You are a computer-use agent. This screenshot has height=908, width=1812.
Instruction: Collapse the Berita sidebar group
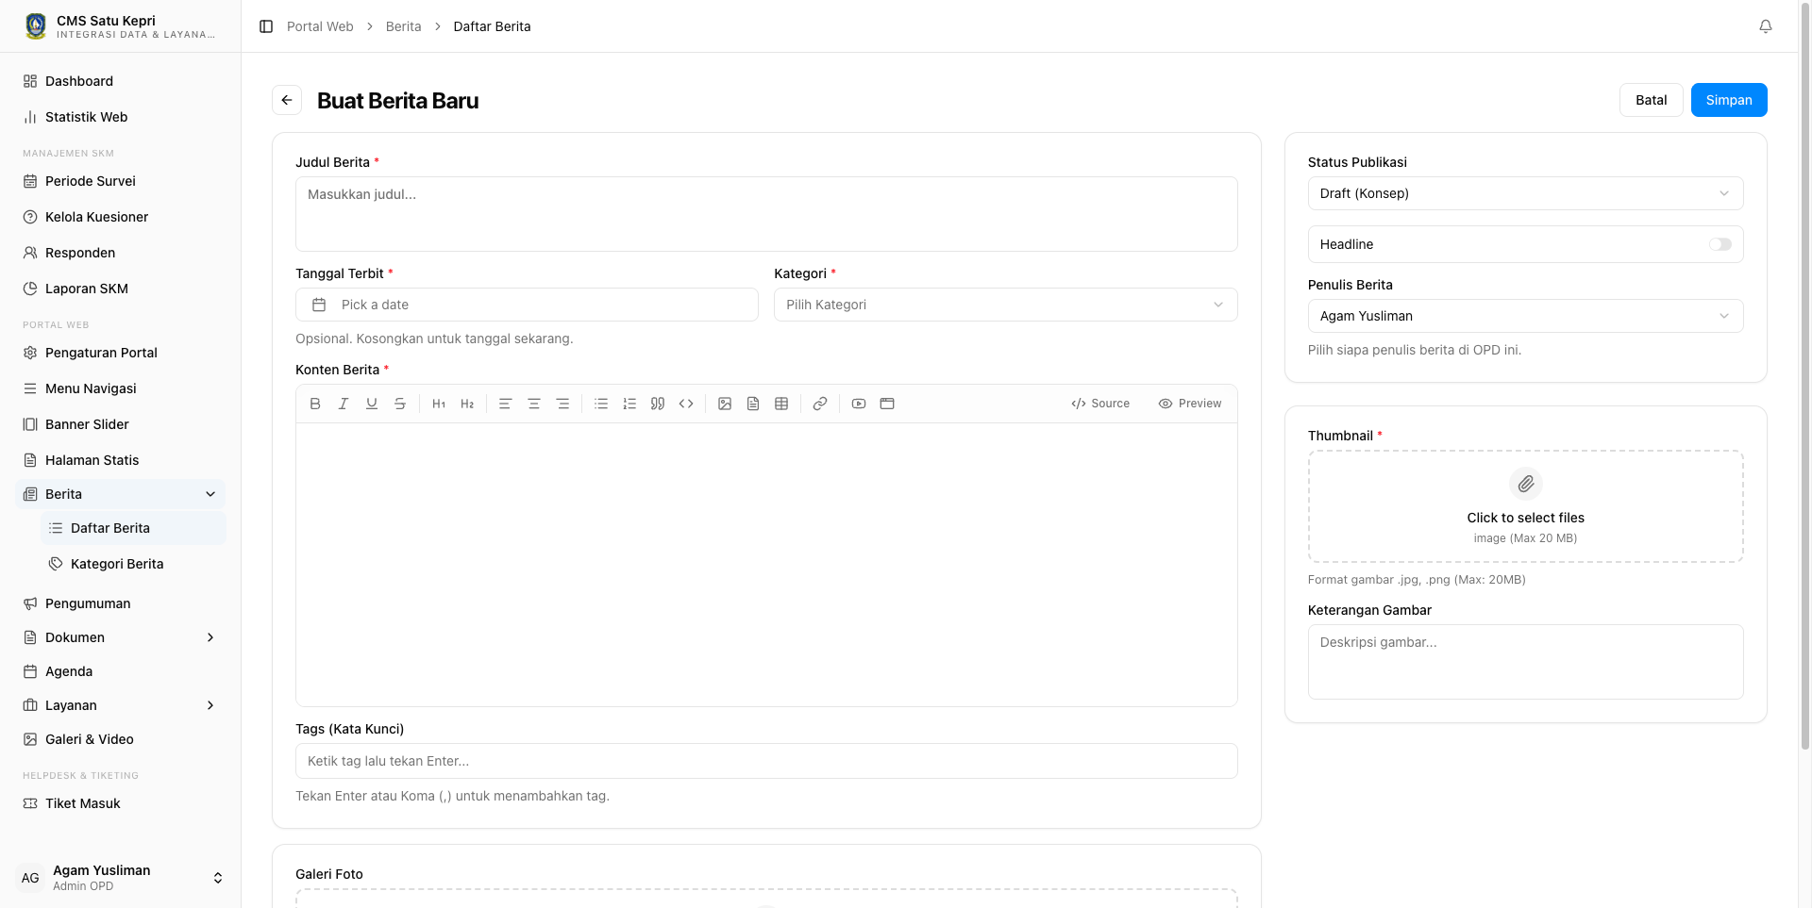pyautogui.click(x=121, y=494)
